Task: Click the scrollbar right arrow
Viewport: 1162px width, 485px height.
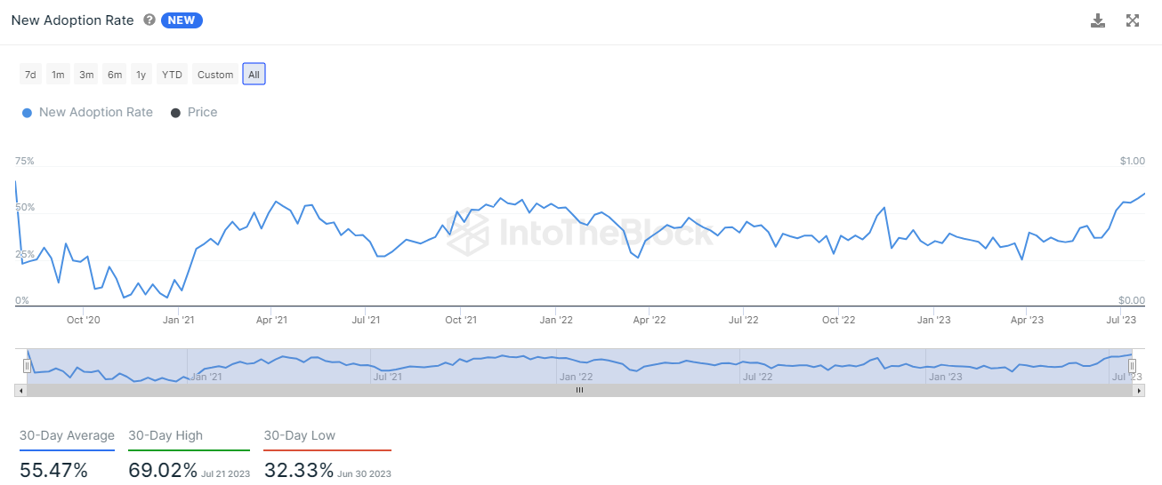Action: [1140, 389]
